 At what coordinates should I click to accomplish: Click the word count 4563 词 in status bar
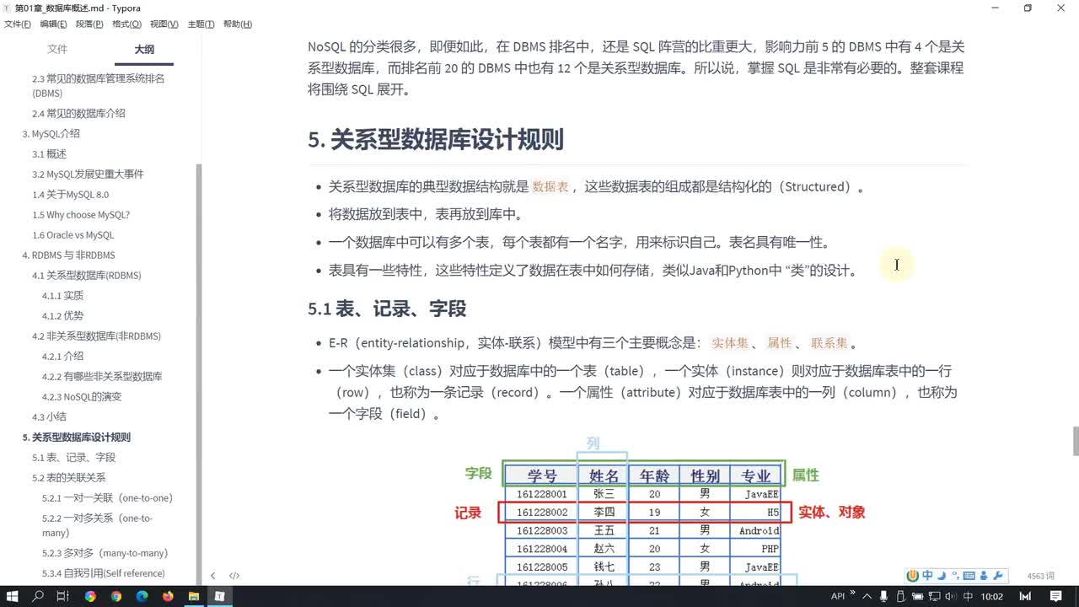coord(1041,576)
